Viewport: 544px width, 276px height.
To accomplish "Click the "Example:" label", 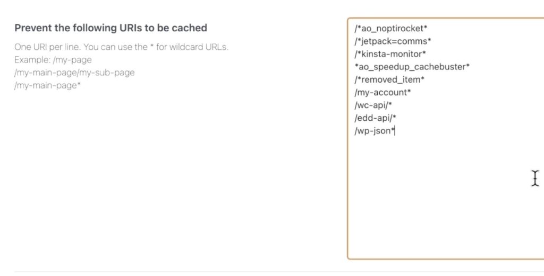I will pos(32,59).
